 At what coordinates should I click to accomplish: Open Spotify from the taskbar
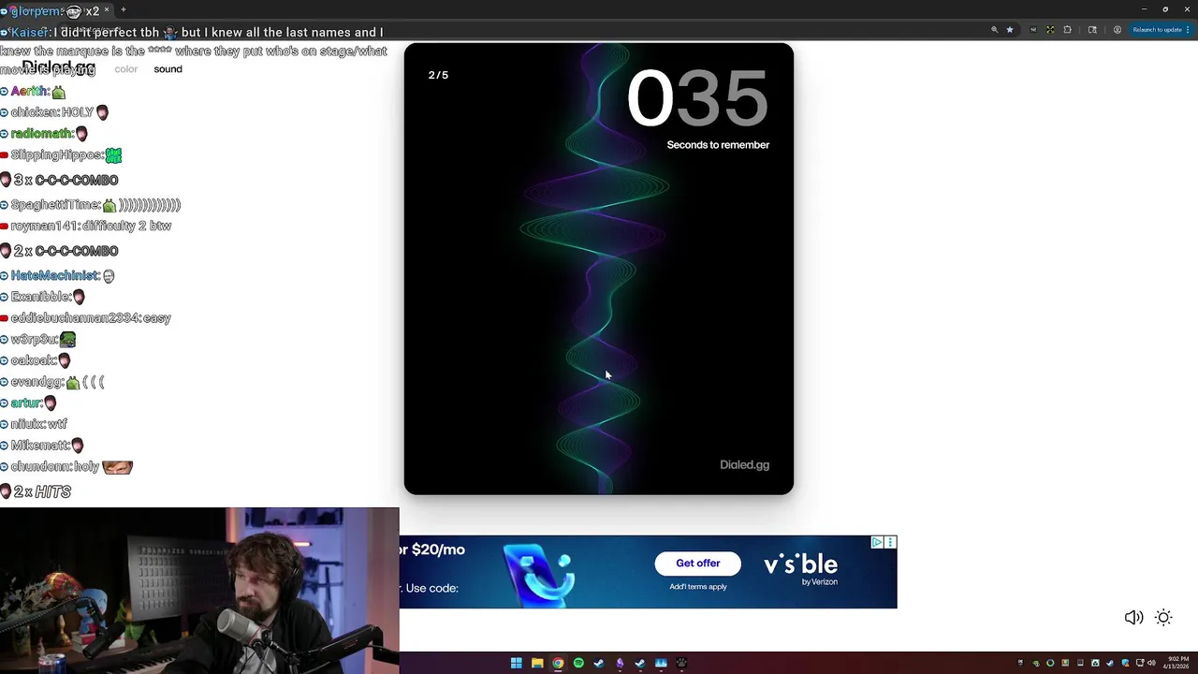[578, 663]
